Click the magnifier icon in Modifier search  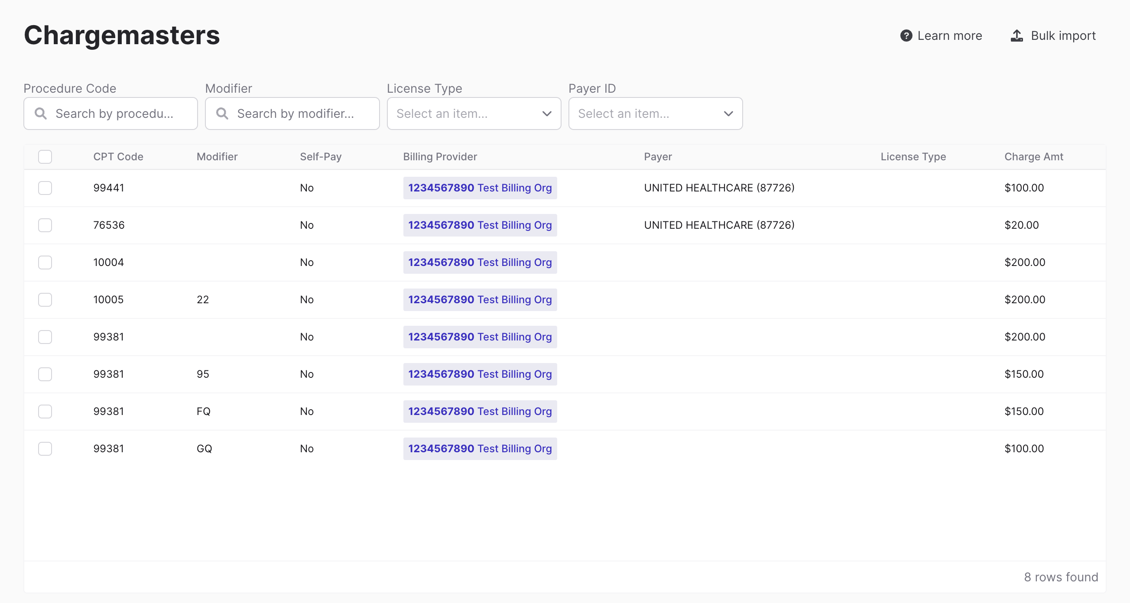coord(222,113)
